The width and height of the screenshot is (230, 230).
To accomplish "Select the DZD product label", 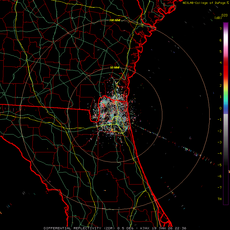I will [224, 15].
